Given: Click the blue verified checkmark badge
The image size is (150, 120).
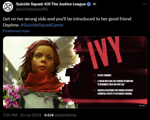Looking at the screenshot, I should (89, 4).
